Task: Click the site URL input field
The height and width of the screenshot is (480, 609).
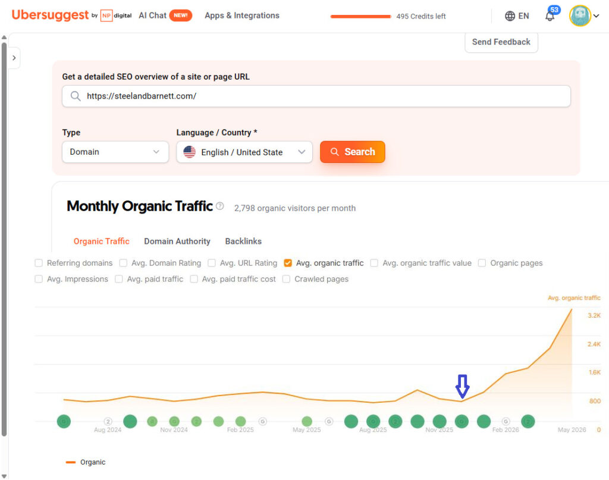Action: [316, 96]
